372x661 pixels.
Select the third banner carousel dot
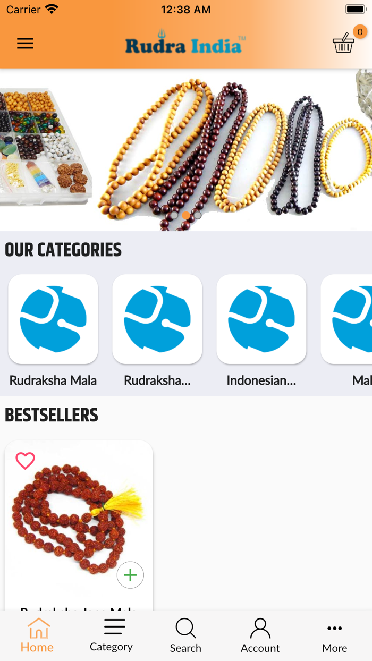(x=197, y=215)
